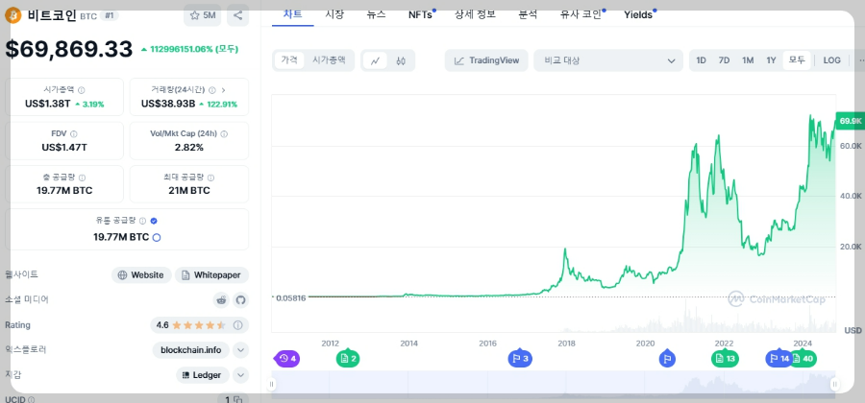Open the 차트 tab
865x403 pixels.
click(x=292, y=14)
